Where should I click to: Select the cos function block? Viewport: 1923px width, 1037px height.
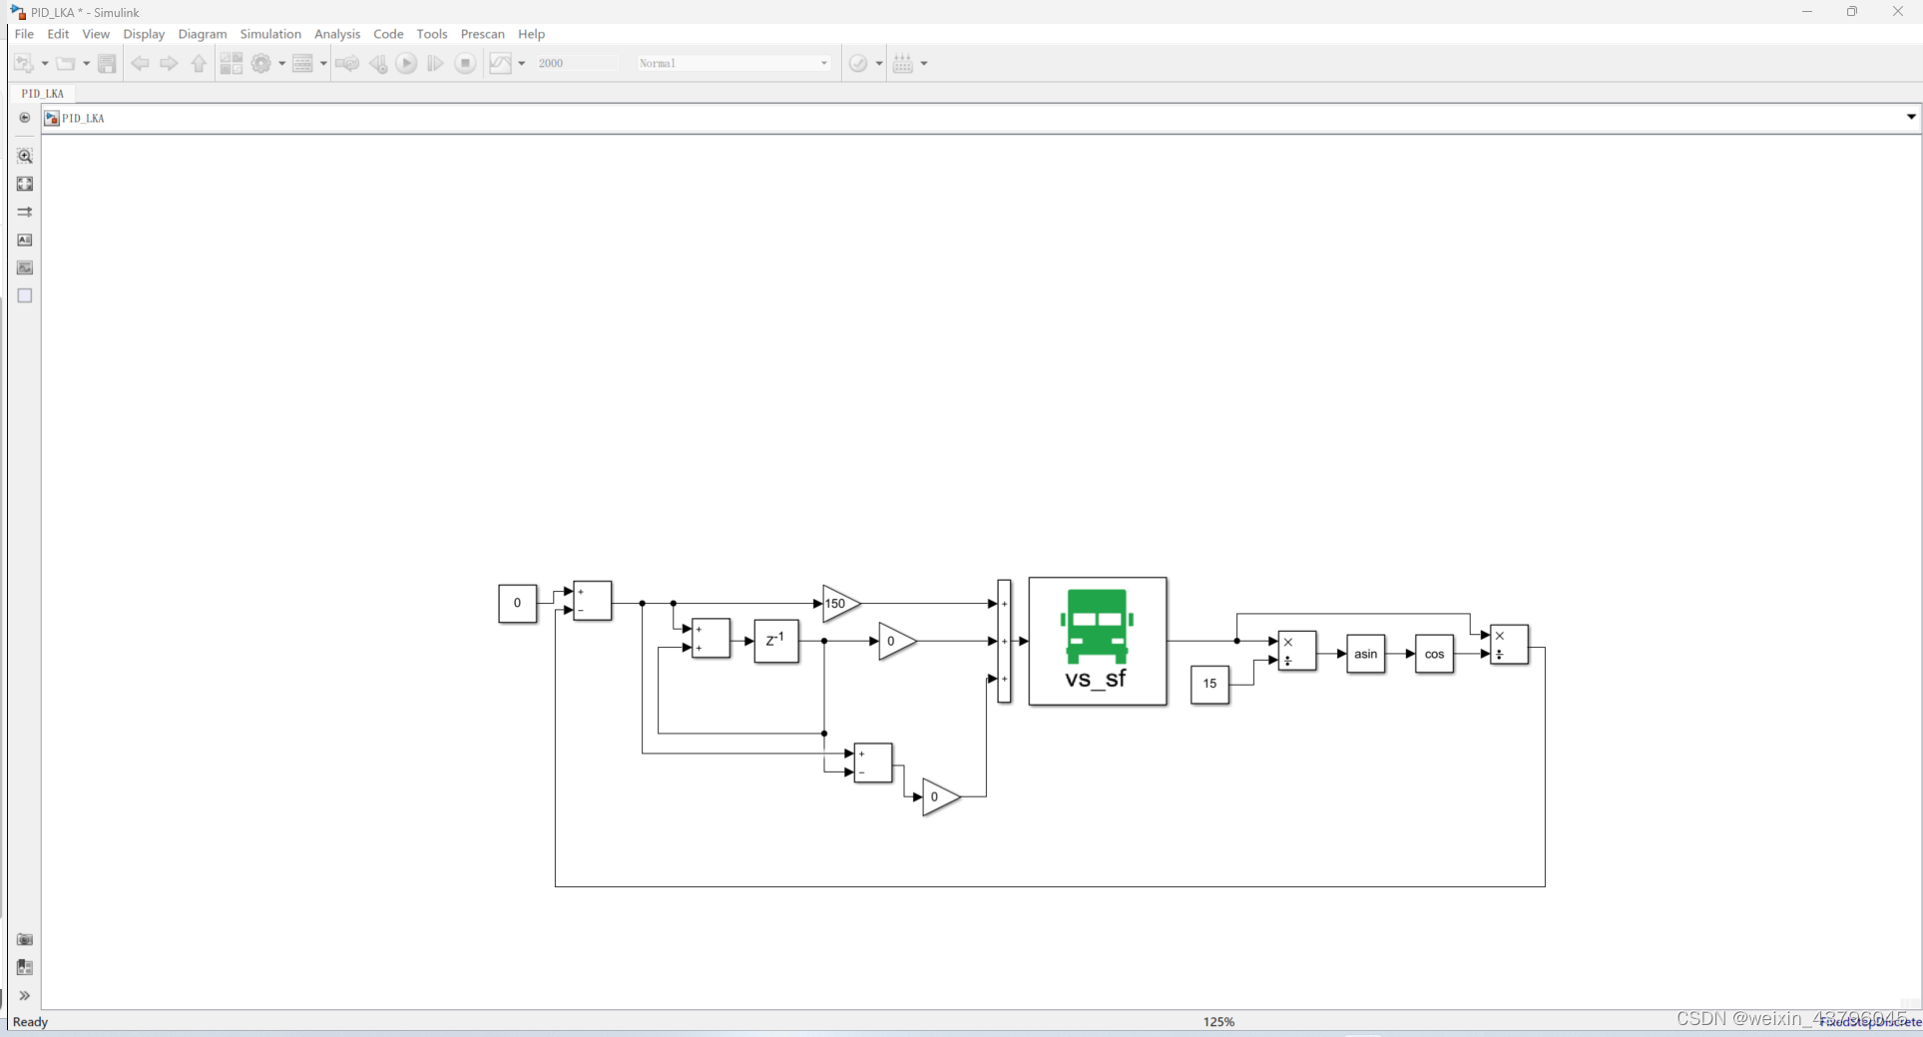tap(1434, 654)
